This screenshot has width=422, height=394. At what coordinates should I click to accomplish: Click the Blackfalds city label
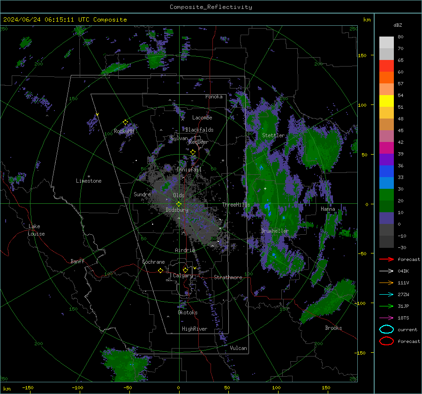(199, 130)
